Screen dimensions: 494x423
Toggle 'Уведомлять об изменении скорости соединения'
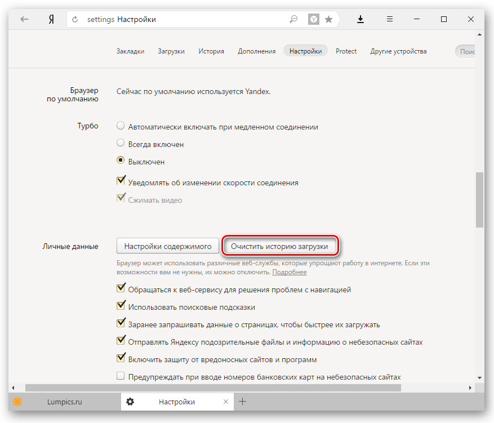click(x=121, y=182)
